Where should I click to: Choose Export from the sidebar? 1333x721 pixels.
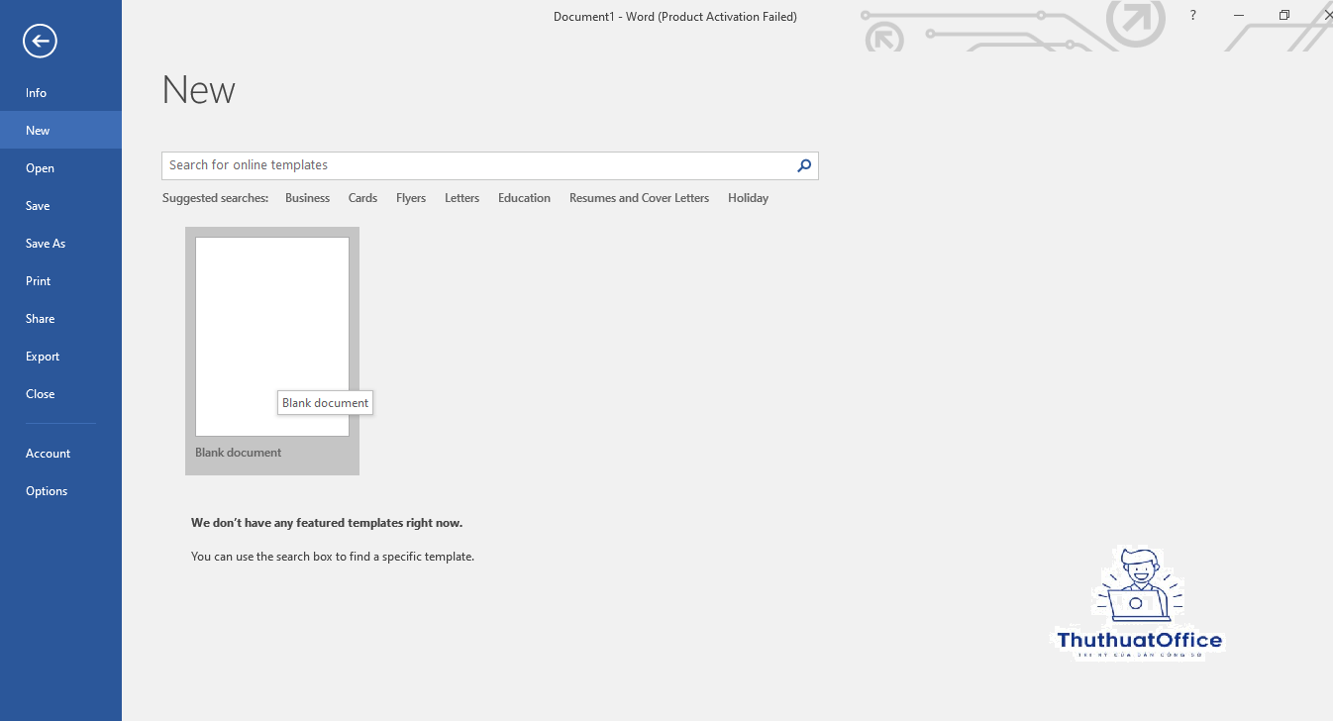click(60, 357)
